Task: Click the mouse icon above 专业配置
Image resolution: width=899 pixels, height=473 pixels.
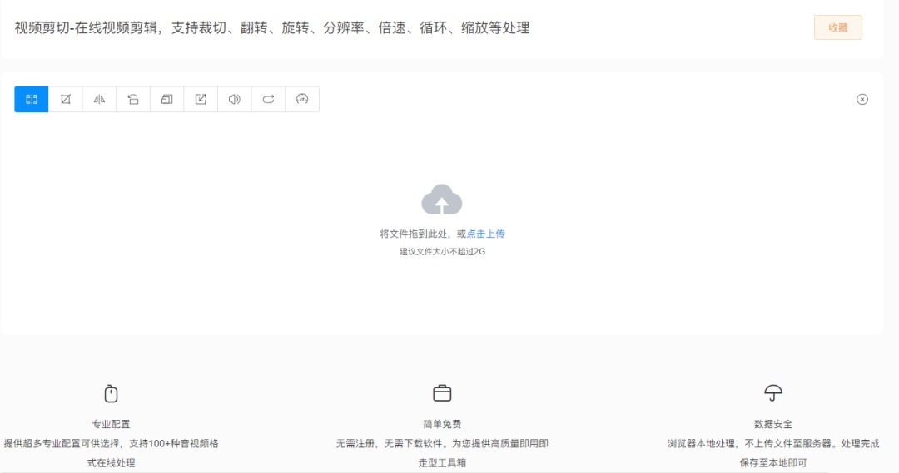Action: [x=111, y=393]
